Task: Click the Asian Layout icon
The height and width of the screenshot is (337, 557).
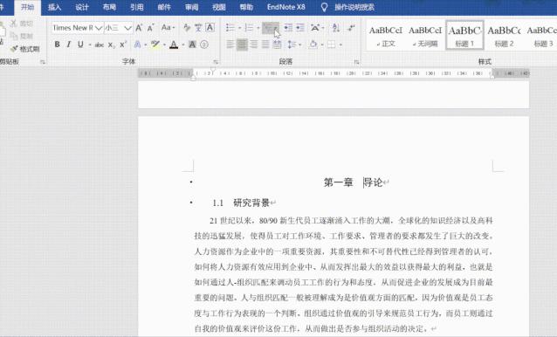Action: (x=314, y=27)
